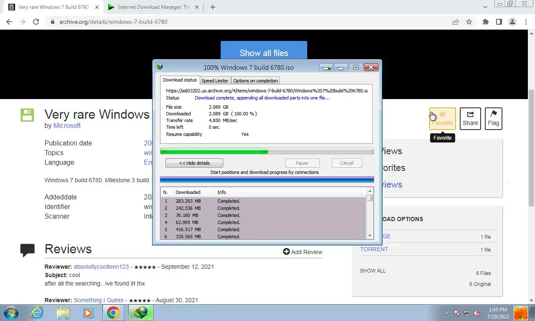Click IDM dialog tray-minimize icon button
The width and height of the screenshot is (535, 321).
[326, 67]
